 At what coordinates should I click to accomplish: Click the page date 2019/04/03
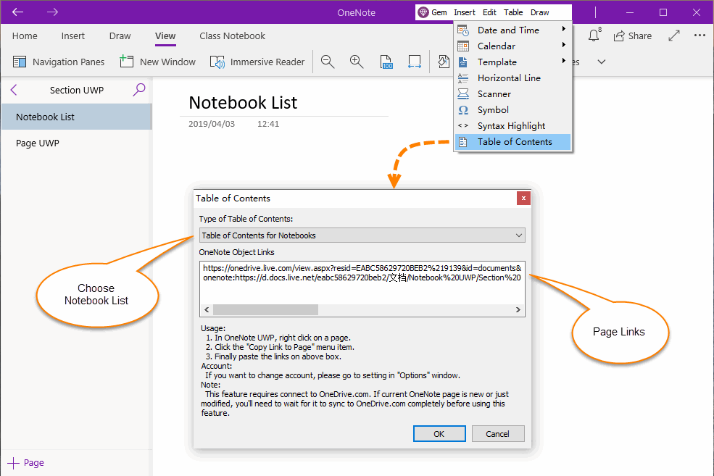212,124
